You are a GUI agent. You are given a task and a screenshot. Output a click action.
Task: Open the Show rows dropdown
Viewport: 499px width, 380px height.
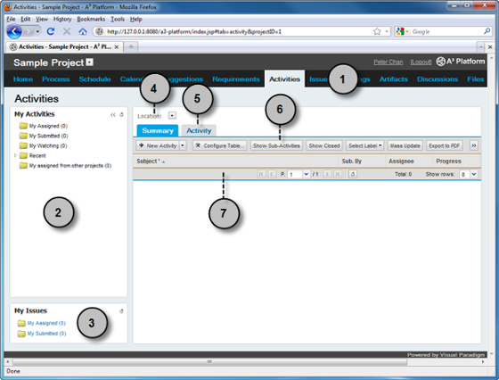click(x=474, y=174)
